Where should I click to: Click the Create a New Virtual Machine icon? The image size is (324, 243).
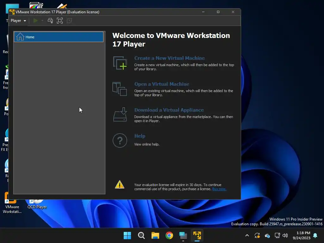(120, 63)
